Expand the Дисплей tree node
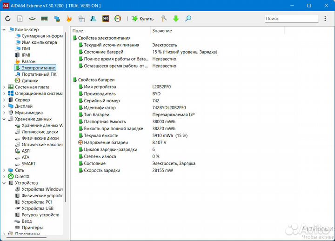This screenshot has width=335, height=241. (x=4, y=106)
